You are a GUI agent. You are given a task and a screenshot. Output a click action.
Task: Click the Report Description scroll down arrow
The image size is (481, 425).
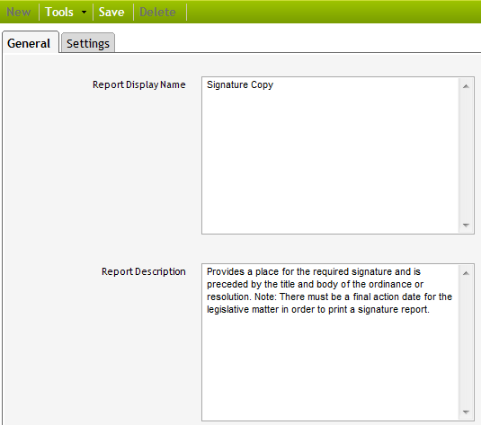click(x=466, y=412)
